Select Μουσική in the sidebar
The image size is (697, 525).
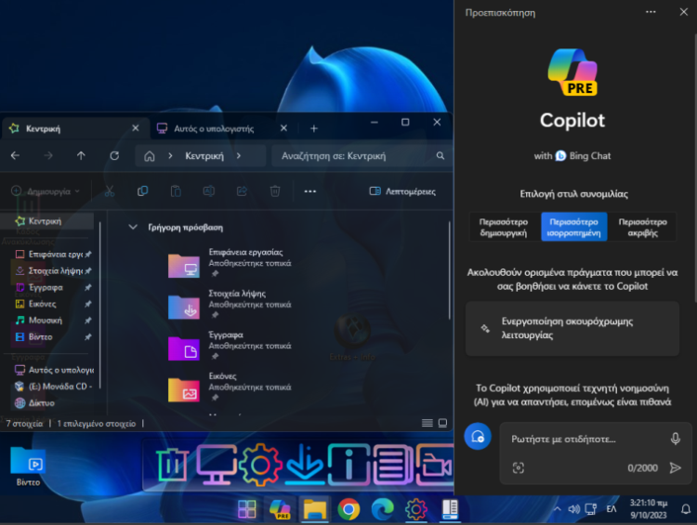coord(53,320)
